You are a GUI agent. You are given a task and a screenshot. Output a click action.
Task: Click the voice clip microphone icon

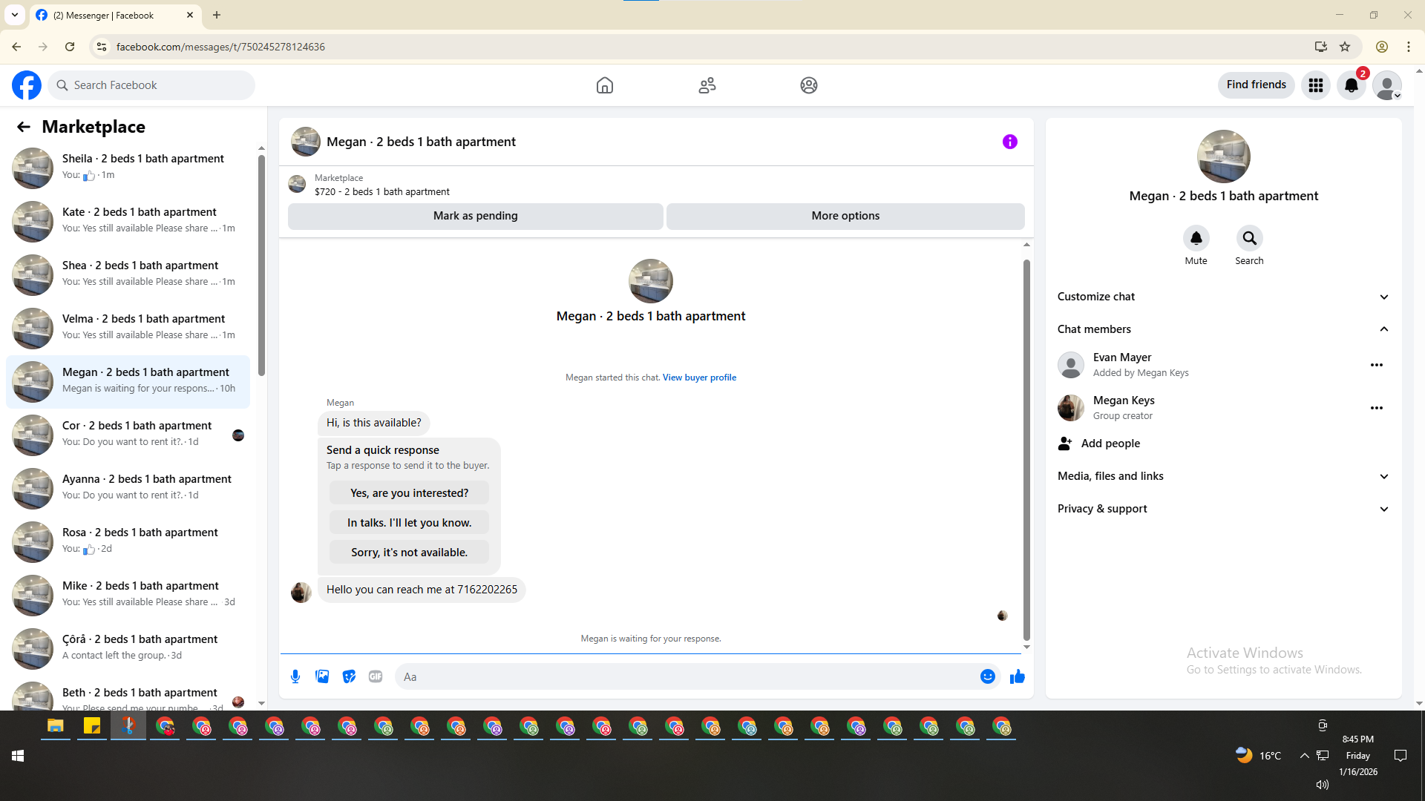tap(295, 676)
